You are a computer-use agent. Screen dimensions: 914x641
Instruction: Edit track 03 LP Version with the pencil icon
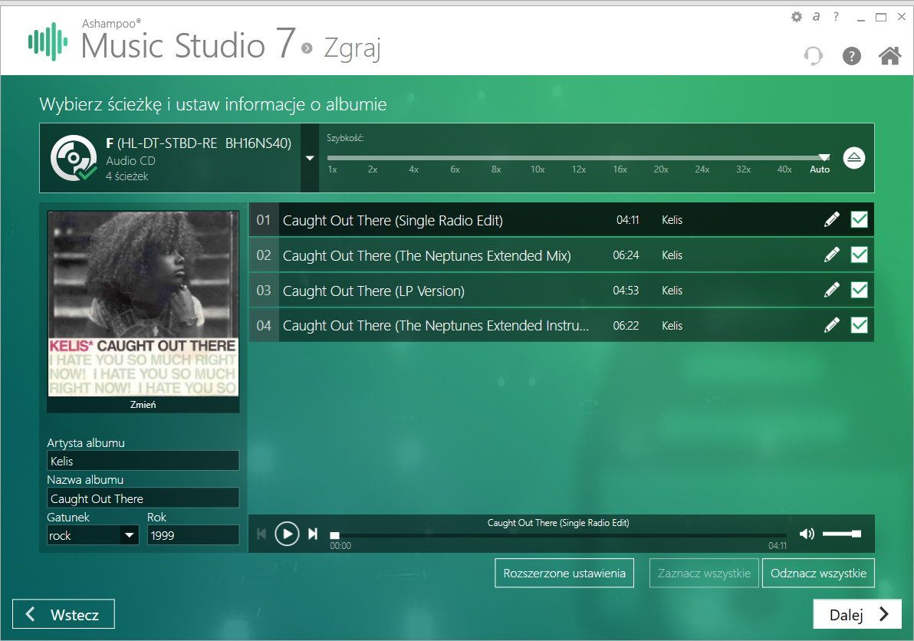coord(832,290)
